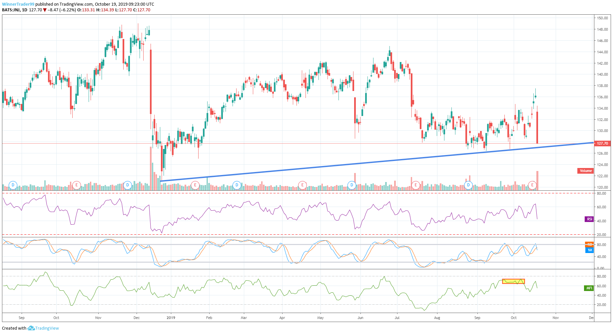613x334 pixels.
Task: Click the Jul time axis label
Action: (397, 318)
